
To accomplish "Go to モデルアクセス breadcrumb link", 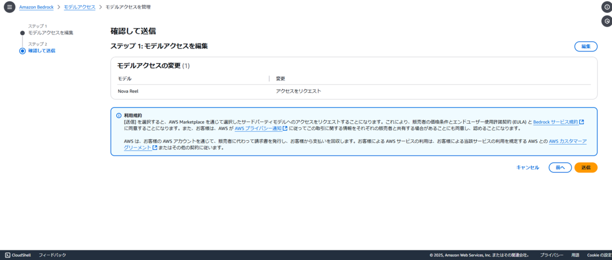I will [x=80, y=7].
